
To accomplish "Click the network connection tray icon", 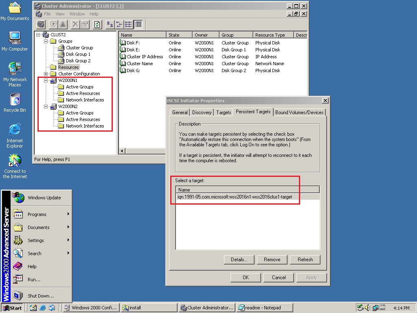I will 375,308.
